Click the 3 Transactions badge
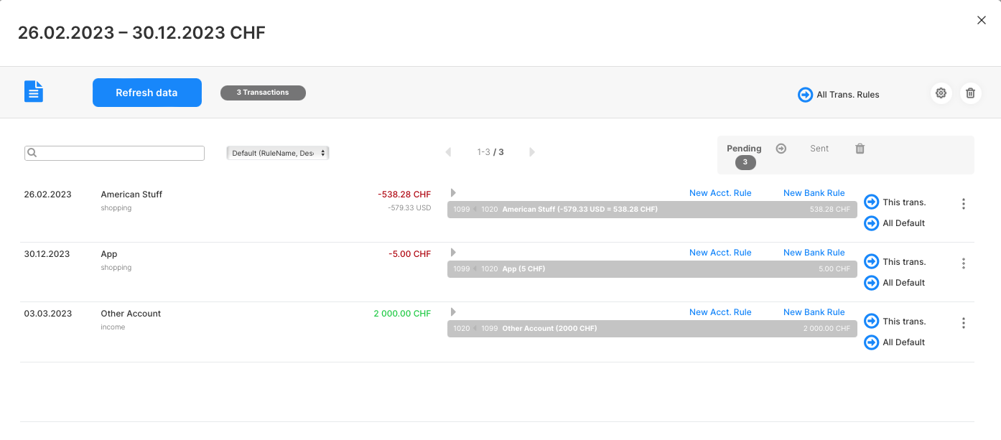Viewport: 1001px width, 440px height. 263,93
